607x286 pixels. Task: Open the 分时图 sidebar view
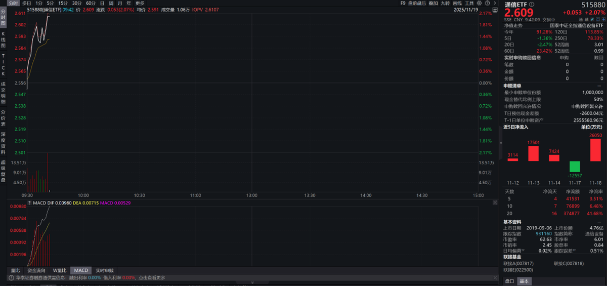pos(3,17)
